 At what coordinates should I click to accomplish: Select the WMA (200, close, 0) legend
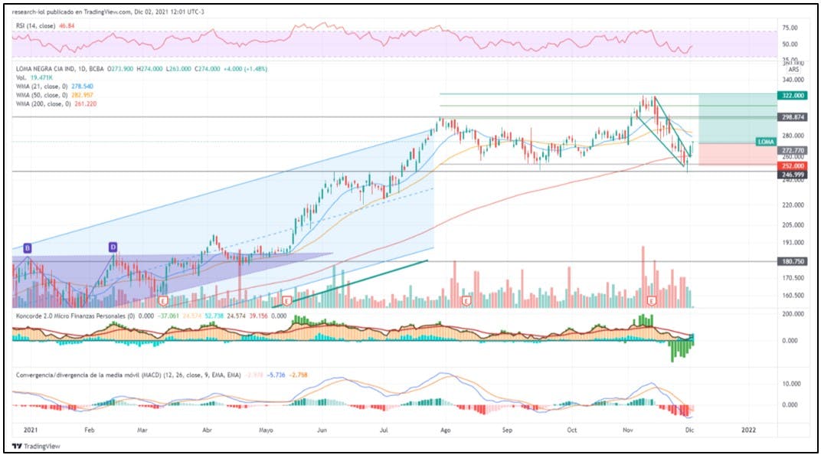tap(56, 103)
